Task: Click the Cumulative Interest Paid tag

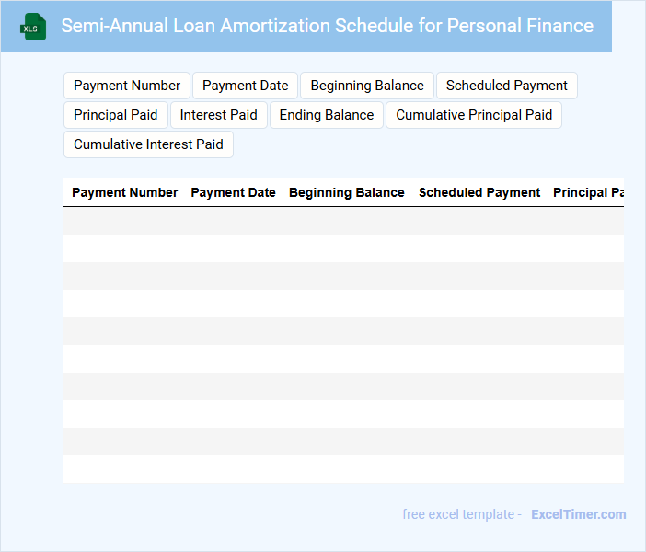Action: pos(148,144)
